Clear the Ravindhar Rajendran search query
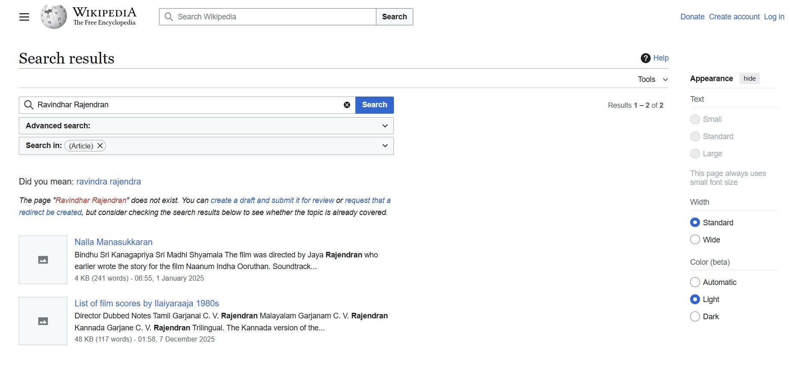Screen dimensions: 790x366 coord(347,105)
